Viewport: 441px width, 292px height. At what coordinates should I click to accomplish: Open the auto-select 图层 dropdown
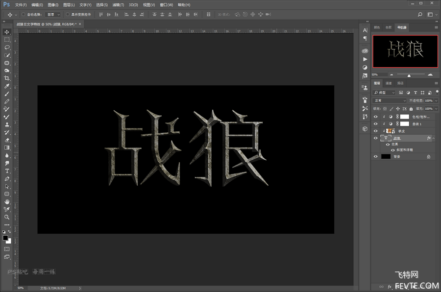pos(53,14)
